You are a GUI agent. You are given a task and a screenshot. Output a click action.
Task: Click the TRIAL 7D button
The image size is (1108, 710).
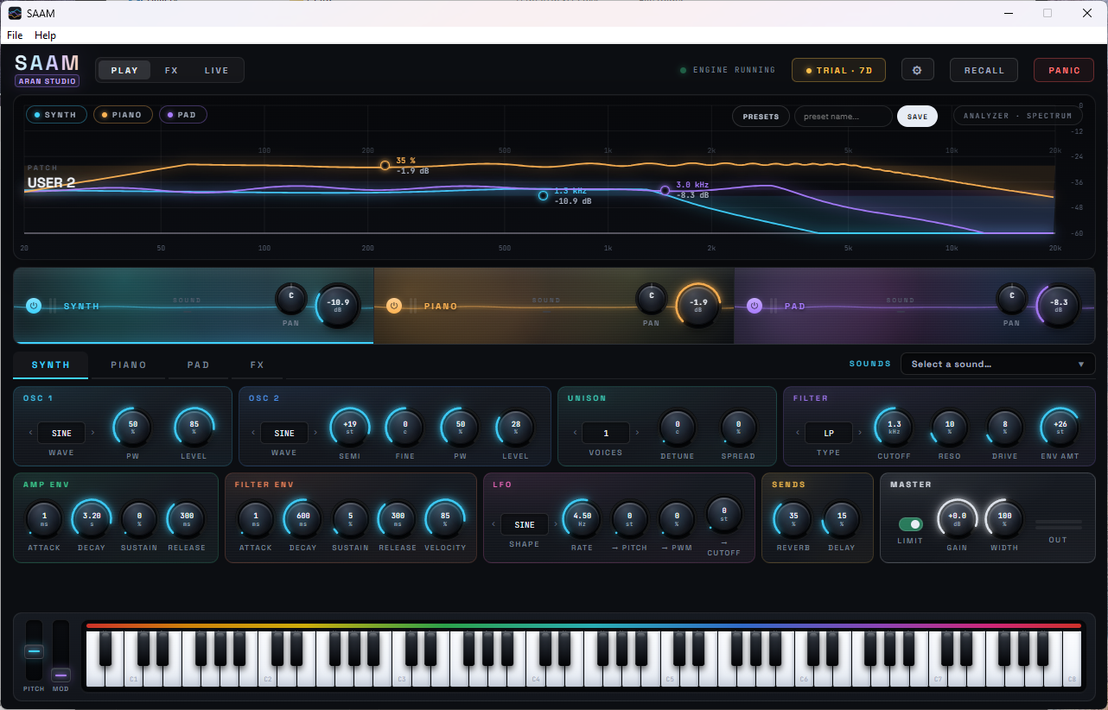838,70
